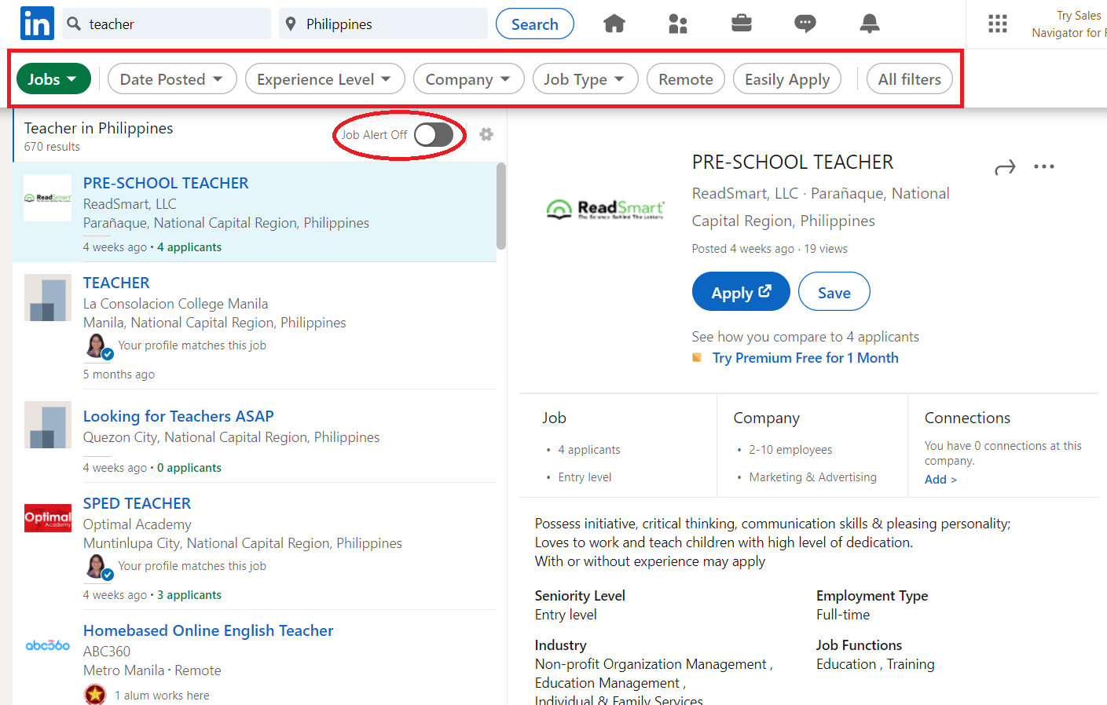Click the PRE-SCHOOL TEACHER detail title
Screen dimensions: 1107x705
[793, 163]
